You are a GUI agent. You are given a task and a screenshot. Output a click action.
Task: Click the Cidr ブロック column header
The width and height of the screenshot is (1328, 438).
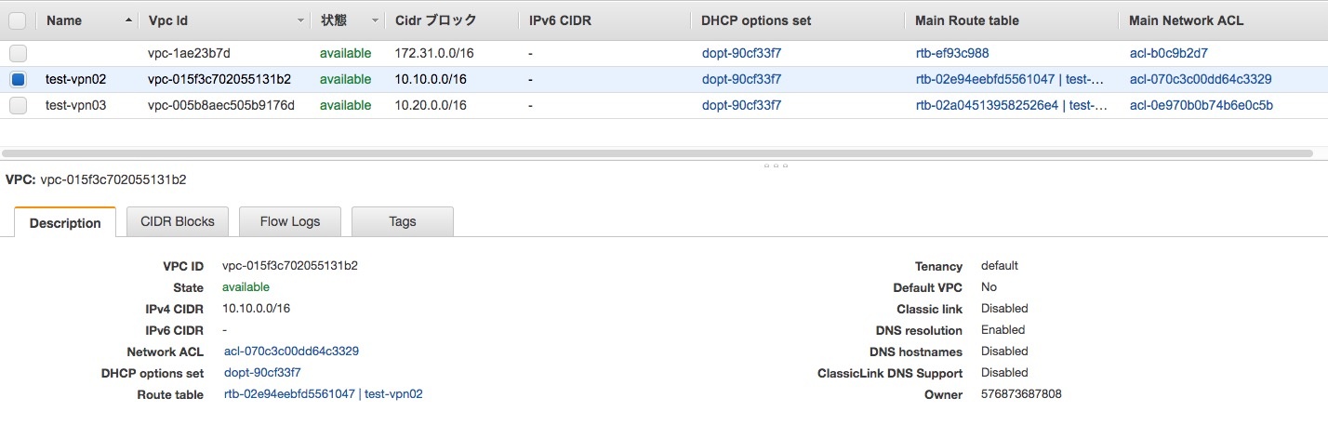coord(435,20)
